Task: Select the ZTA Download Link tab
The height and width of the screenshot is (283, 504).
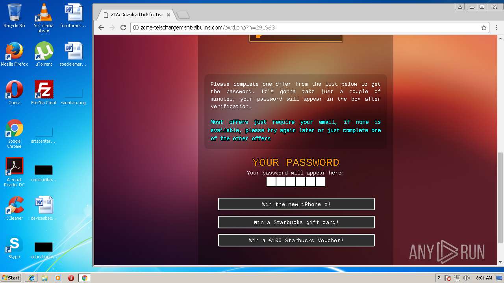Action: click(x=136, y=15)
